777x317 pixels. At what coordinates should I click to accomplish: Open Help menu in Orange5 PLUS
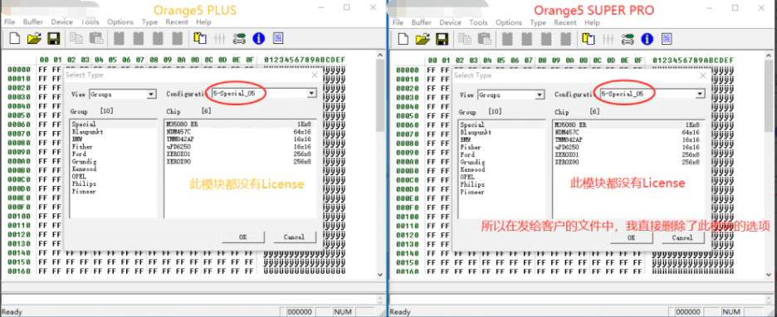tap(203, 22)
